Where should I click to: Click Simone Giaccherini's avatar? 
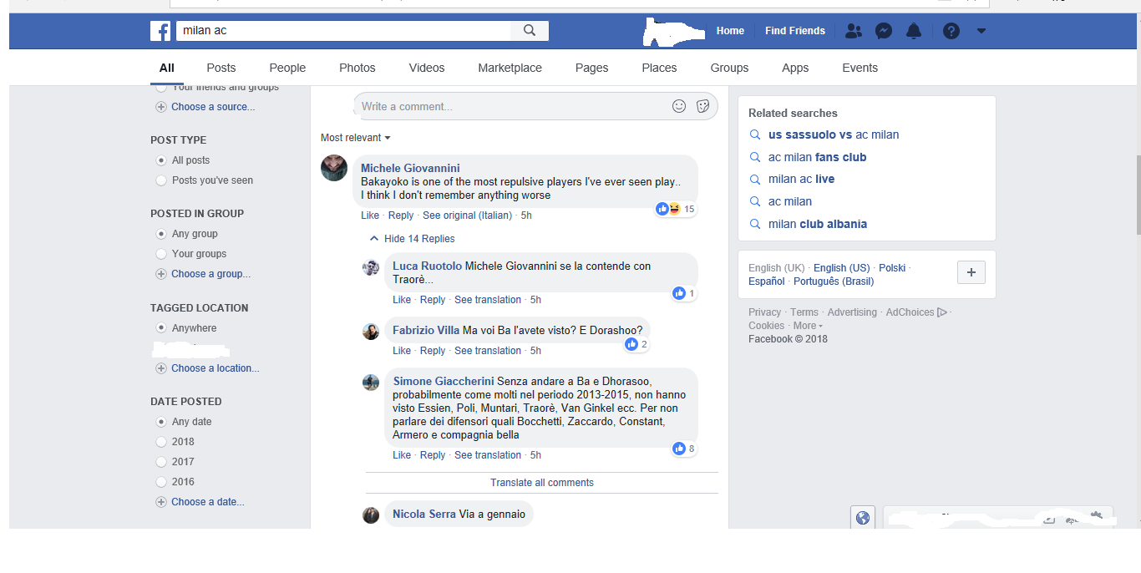point(371,383)
